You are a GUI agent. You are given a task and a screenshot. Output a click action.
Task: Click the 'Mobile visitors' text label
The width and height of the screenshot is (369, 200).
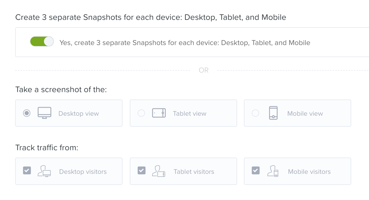pyautogui.click(x=309, y=172)
